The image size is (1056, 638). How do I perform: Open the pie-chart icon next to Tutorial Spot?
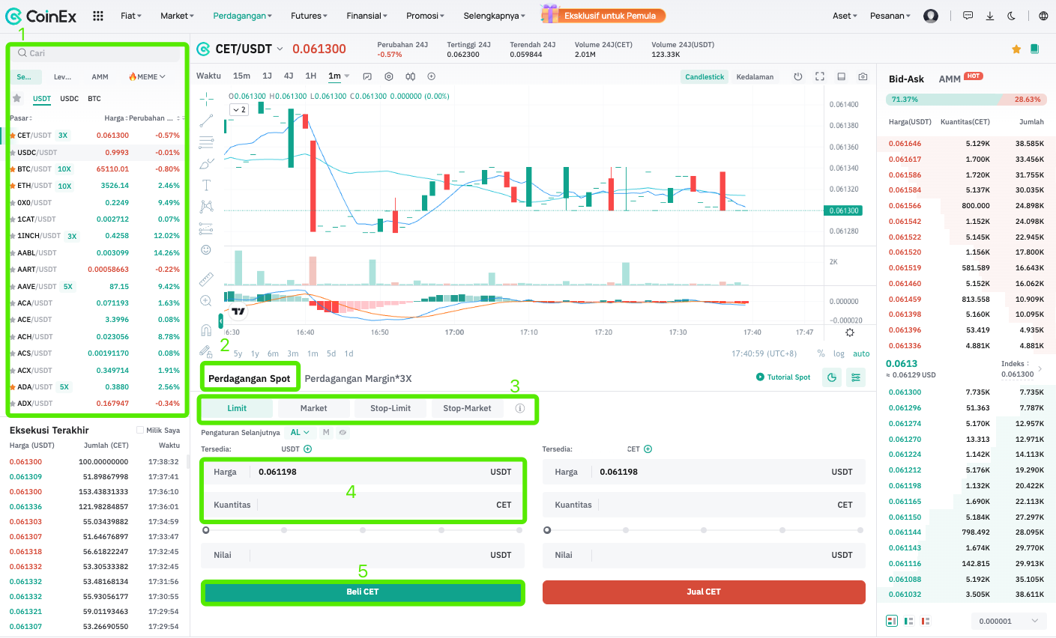[x=832, y=378]
